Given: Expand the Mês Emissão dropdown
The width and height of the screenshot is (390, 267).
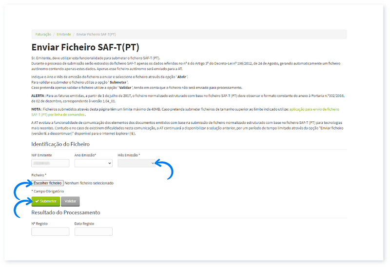Looking at the screenshot, I should (x=136, y=164).
